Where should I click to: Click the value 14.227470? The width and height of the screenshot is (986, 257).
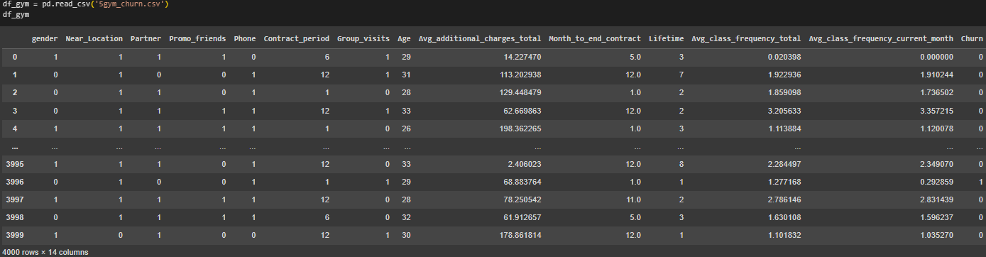point(522,57)
